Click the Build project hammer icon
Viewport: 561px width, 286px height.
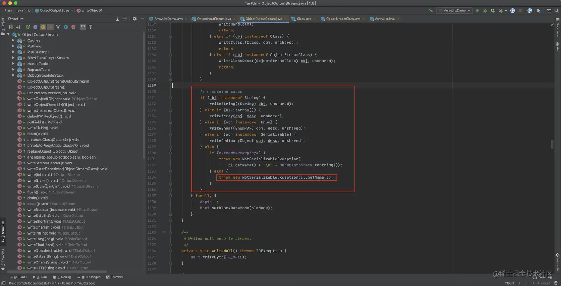[x=430, y=11]
